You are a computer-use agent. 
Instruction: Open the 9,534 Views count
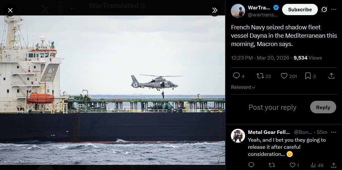click(x=308, y=58)
